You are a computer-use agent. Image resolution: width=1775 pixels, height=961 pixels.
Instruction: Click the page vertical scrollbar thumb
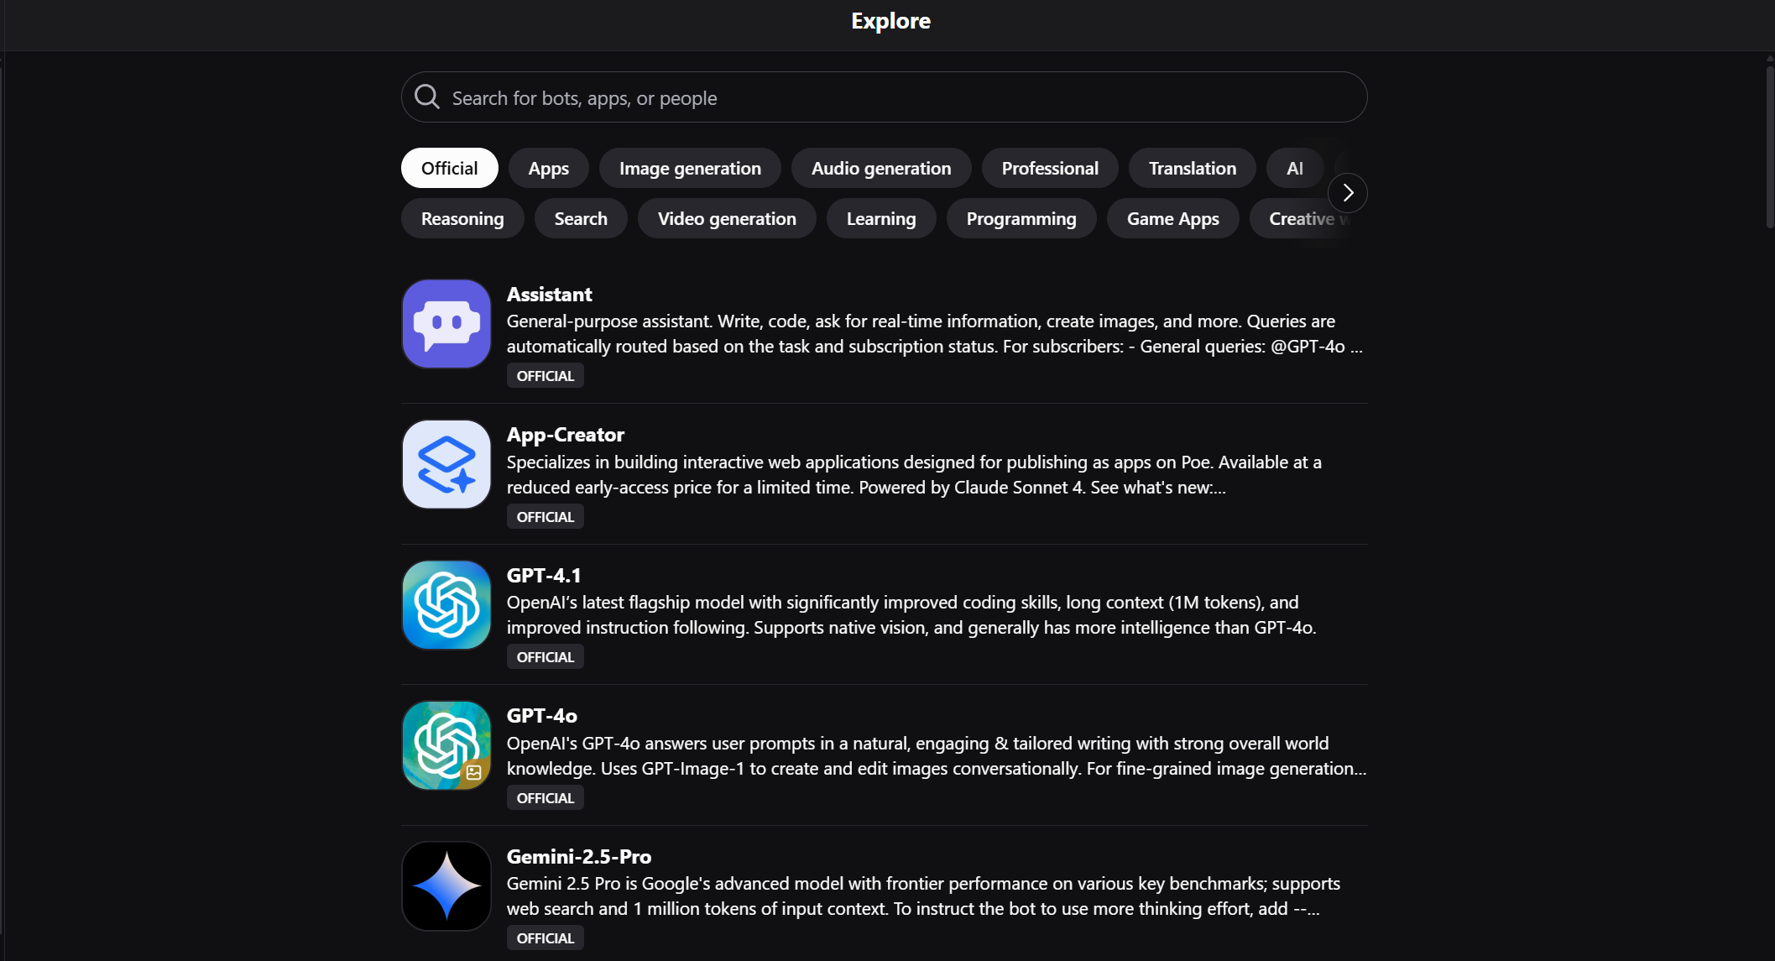[x=1770, y=145]
